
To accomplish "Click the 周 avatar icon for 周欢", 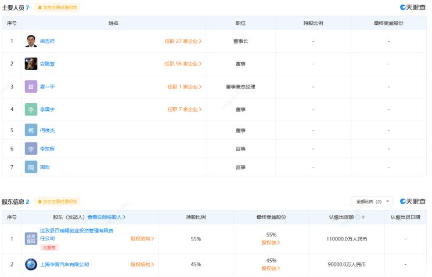I will [31, 167].
